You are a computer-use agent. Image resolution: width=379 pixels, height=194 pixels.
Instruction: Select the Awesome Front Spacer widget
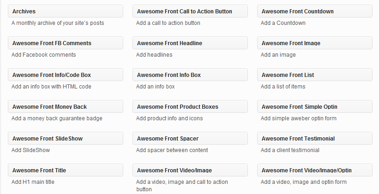[x=190, y=138]
